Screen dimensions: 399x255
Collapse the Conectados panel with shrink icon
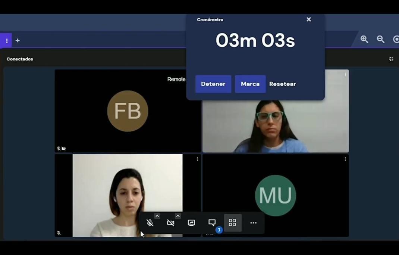point(391,59)
